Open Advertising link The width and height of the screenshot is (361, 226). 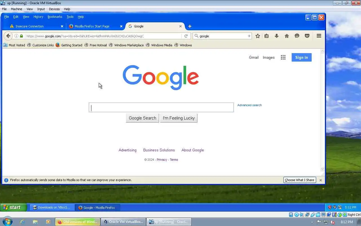[x=127, y=150]
